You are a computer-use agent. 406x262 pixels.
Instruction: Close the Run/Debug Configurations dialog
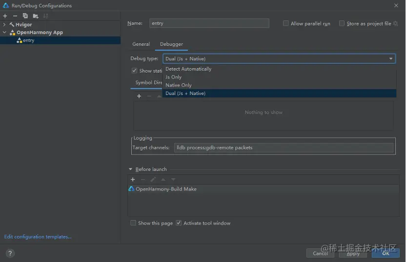pos(396,5)
